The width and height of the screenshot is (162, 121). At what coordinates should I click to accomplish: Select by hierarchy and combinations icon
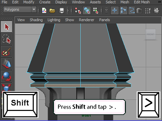78,10
